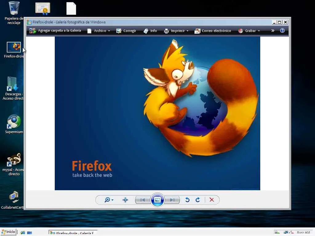Select Supermium desktop shortcut
This screenshot has width=315, height=236.
click(14, 124)
